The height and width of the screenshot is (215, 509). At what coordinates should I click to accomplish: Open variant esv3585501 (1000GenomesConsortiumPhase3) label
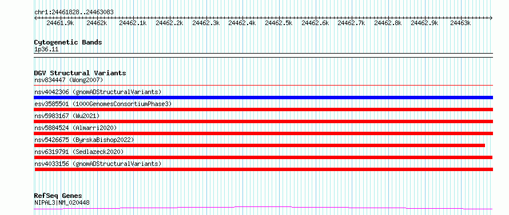pyautogui.click(x=103, y=104)
